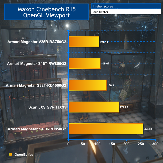Click the axis tick label 200

pos(126,144)
